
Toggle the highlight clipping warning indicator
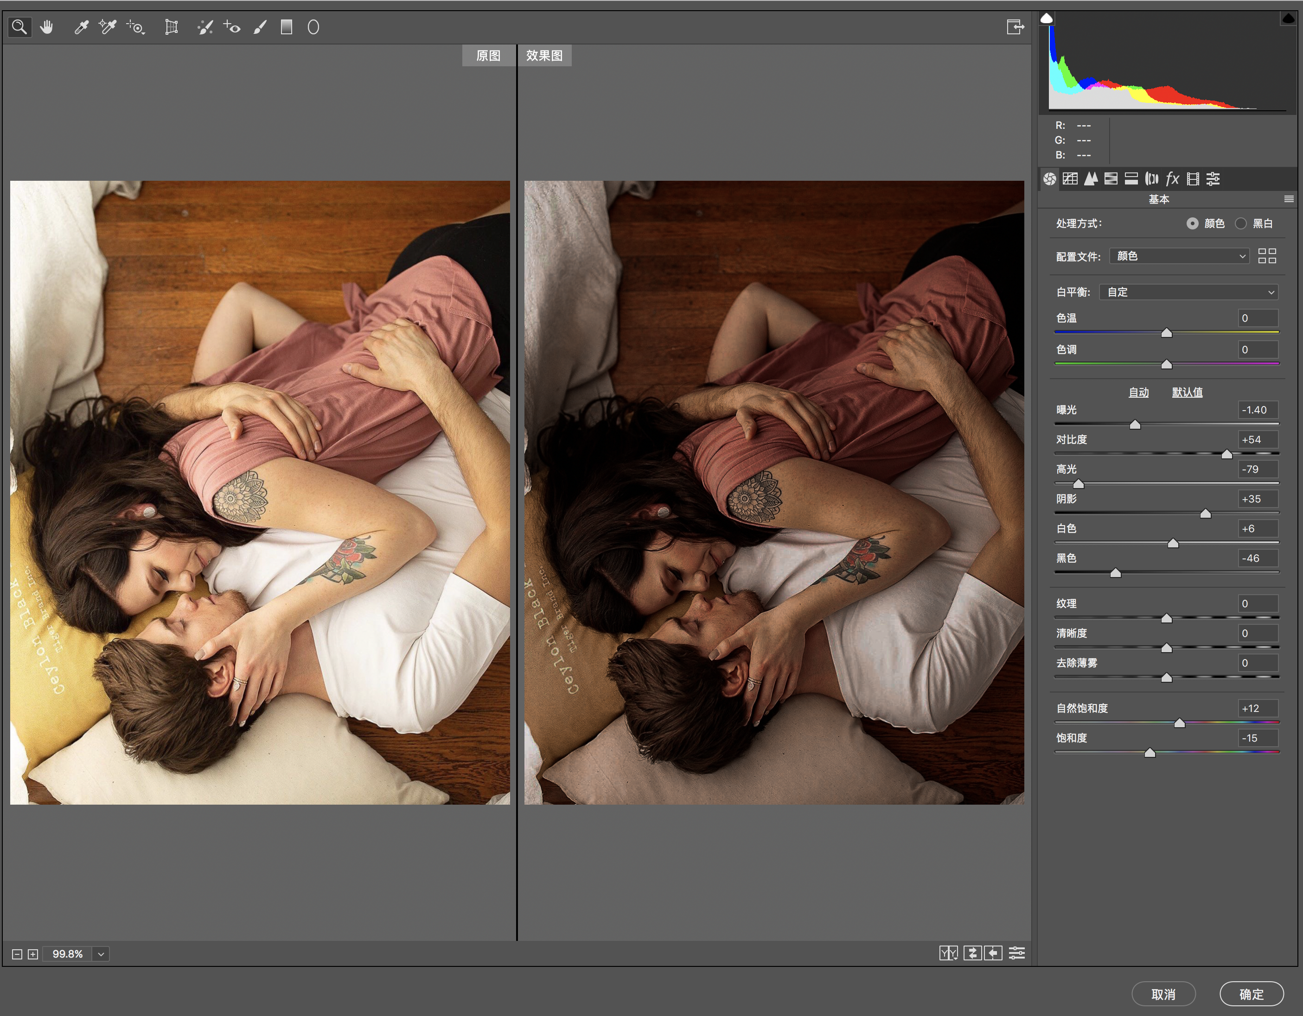tap(1288, 19)
